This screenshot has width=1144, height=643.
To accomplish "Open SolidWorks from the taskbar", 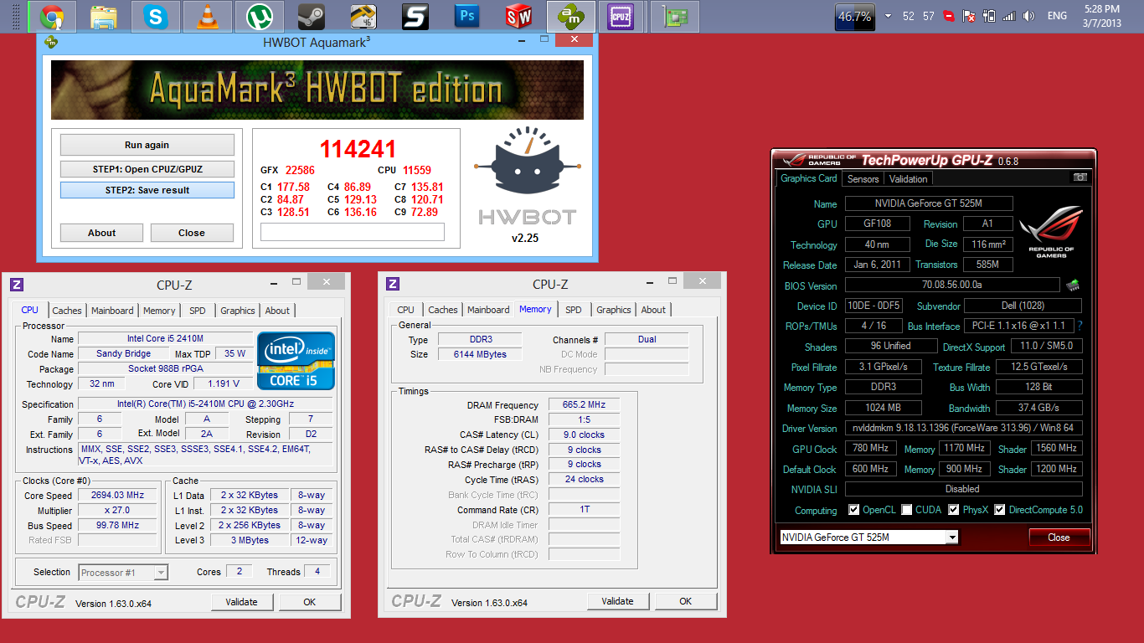I will [519, 16].
